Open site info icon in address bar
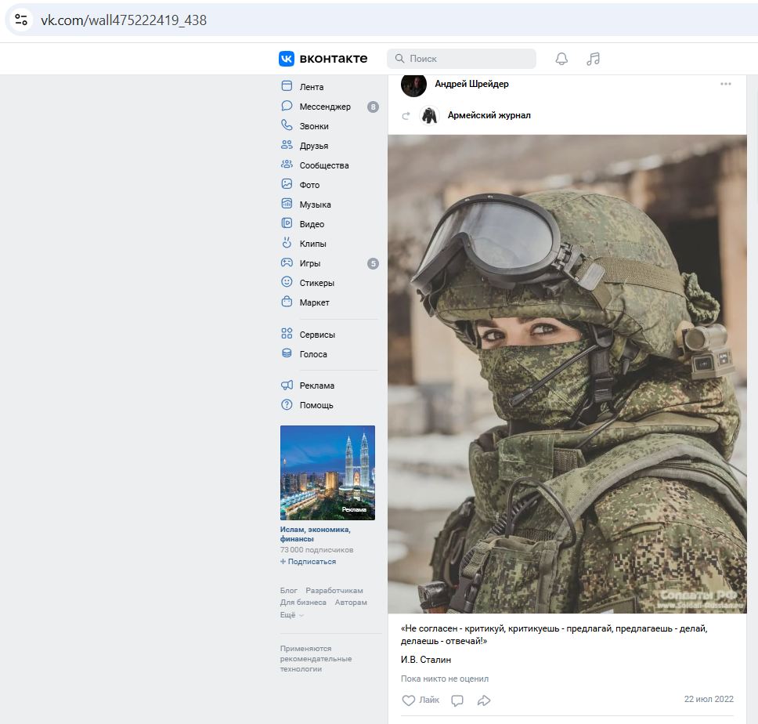758x724 pixels. click(x=21, y=20)
